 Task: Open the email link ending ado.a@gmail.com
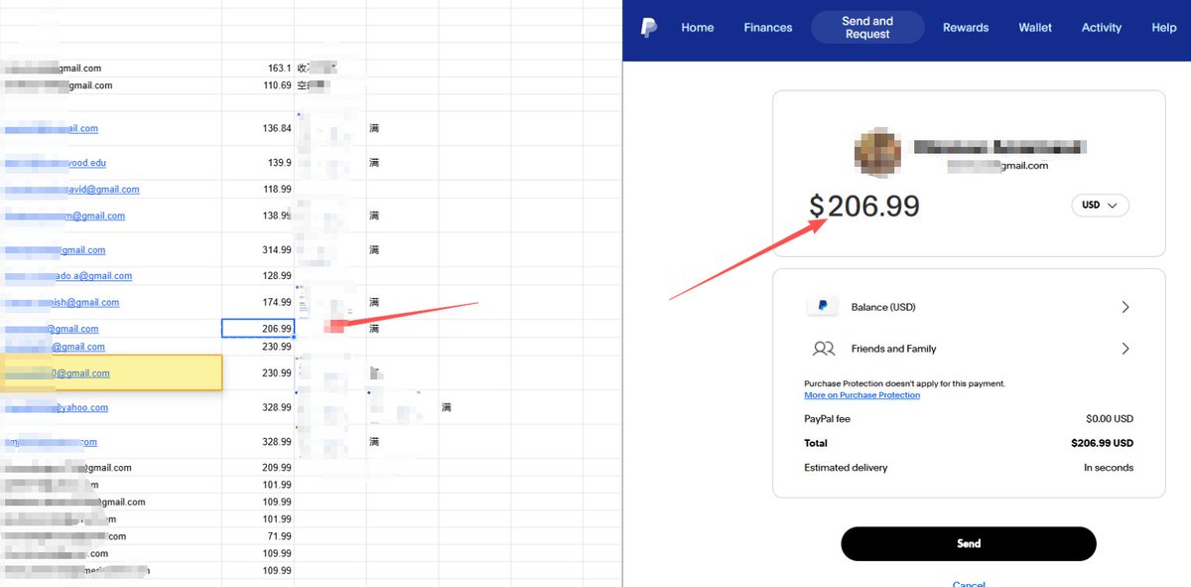point(67,276)
